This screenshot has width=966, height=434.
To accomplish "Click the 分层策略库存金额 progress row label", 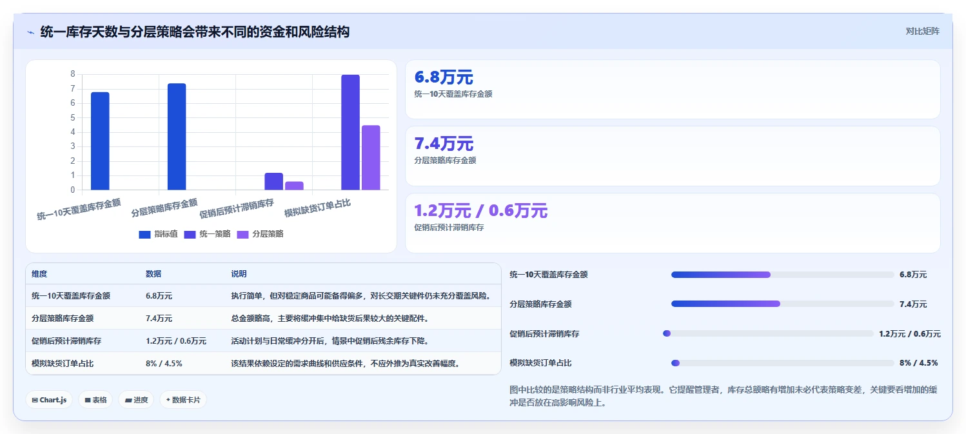I will point(540,304).
